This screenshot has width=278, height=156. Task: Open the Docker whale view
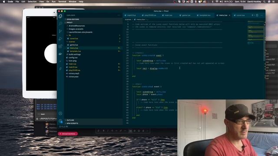60,54
